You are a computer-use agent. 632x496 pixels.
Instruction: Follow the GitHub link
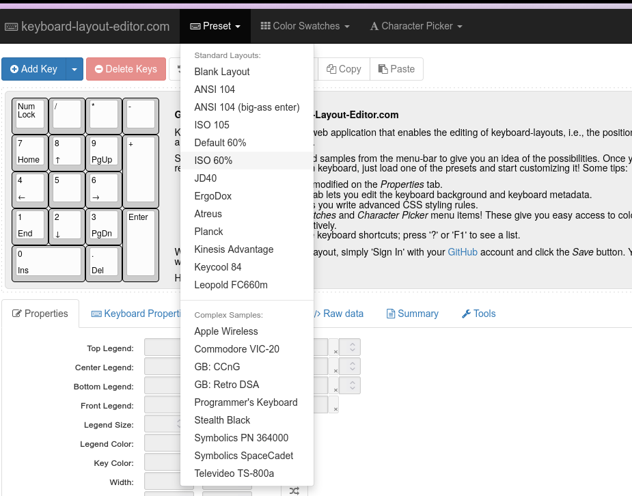(x=463, y=252)
